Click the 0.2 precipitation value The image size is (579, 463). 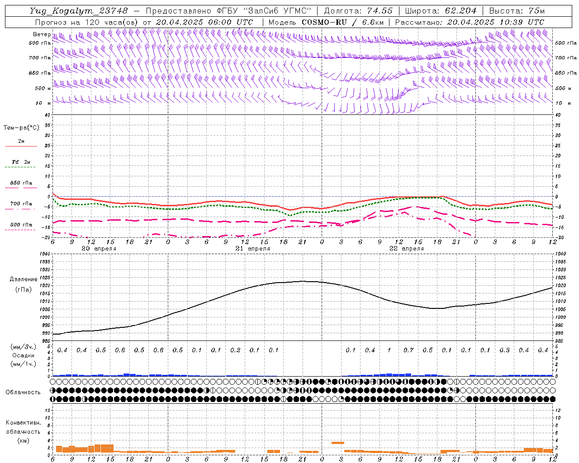(x=235, y=350)
